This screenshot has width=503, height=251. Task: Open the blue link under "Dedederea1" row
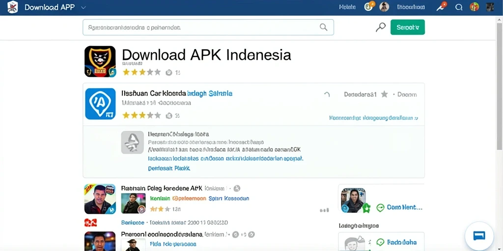coord(373,118)
